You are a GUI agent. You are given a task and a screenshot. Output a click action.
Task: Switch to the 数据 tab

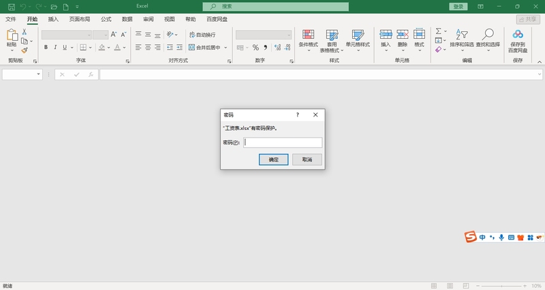127,19
